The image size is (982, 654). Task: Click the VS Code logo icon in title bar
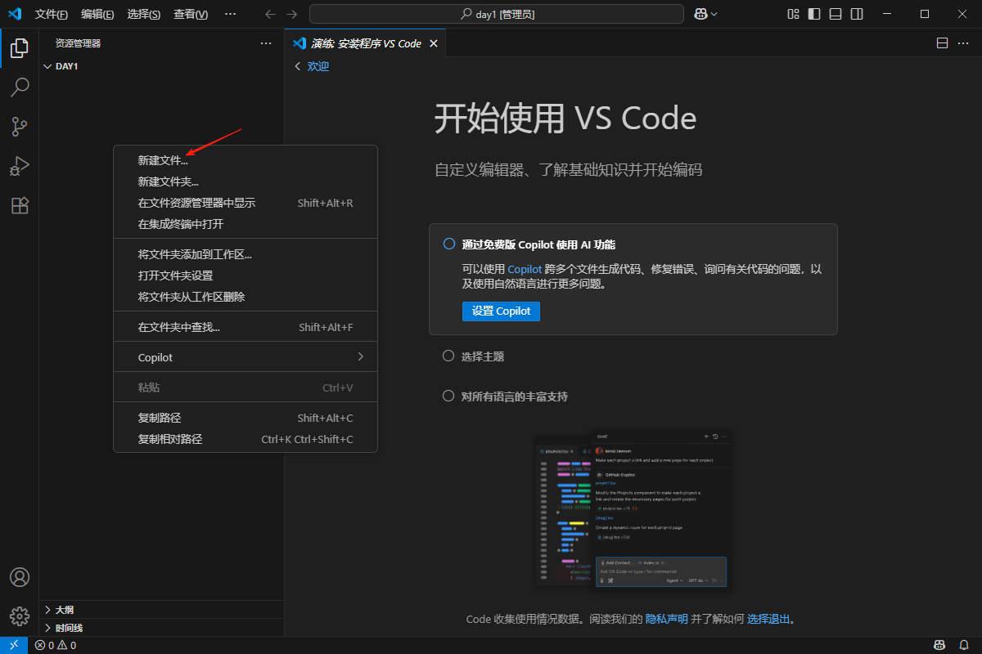pos(14,14)
